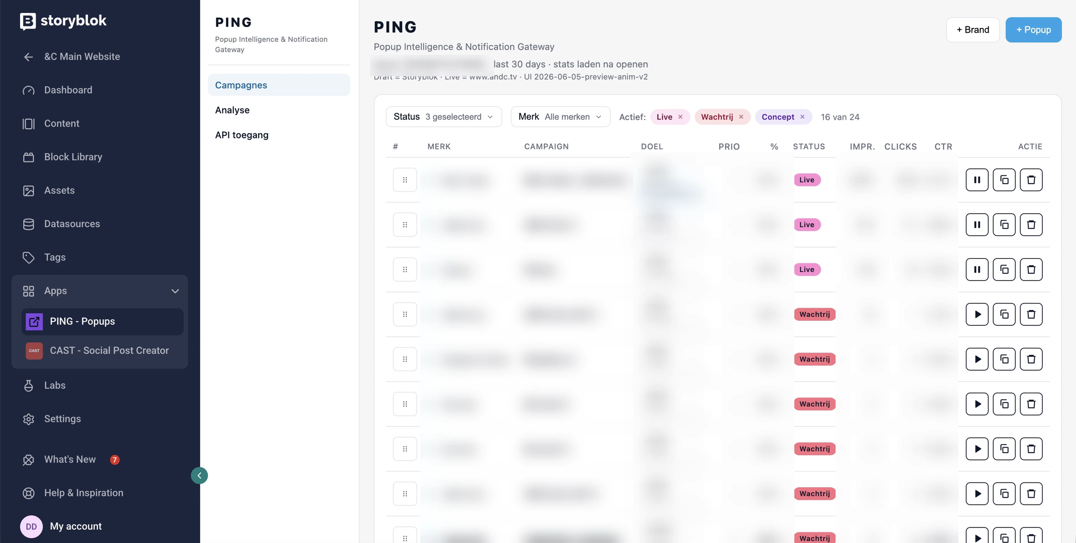Viewport: 1076px width, 543px height.
Task: Delete the first Wachtrij campaign
Action: point(1031,314)
